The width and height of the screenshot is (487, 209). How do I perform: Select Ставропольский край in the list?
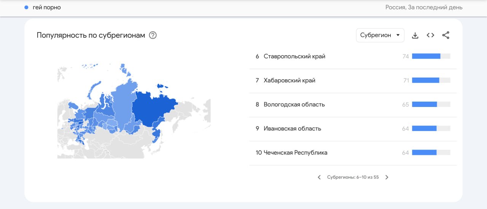(x=294, y=56)
